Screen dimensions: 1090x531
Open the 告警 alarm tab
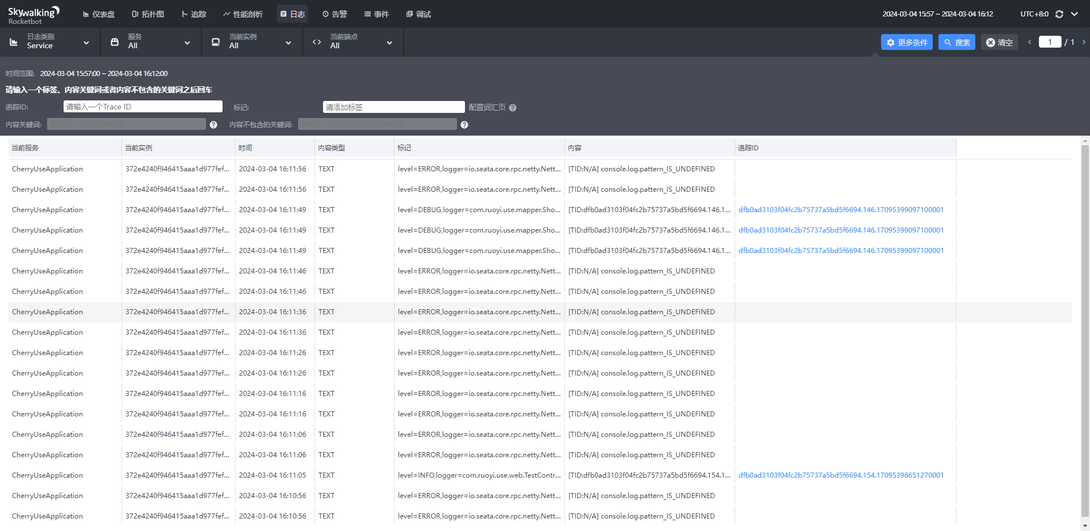tap(334, 14)
